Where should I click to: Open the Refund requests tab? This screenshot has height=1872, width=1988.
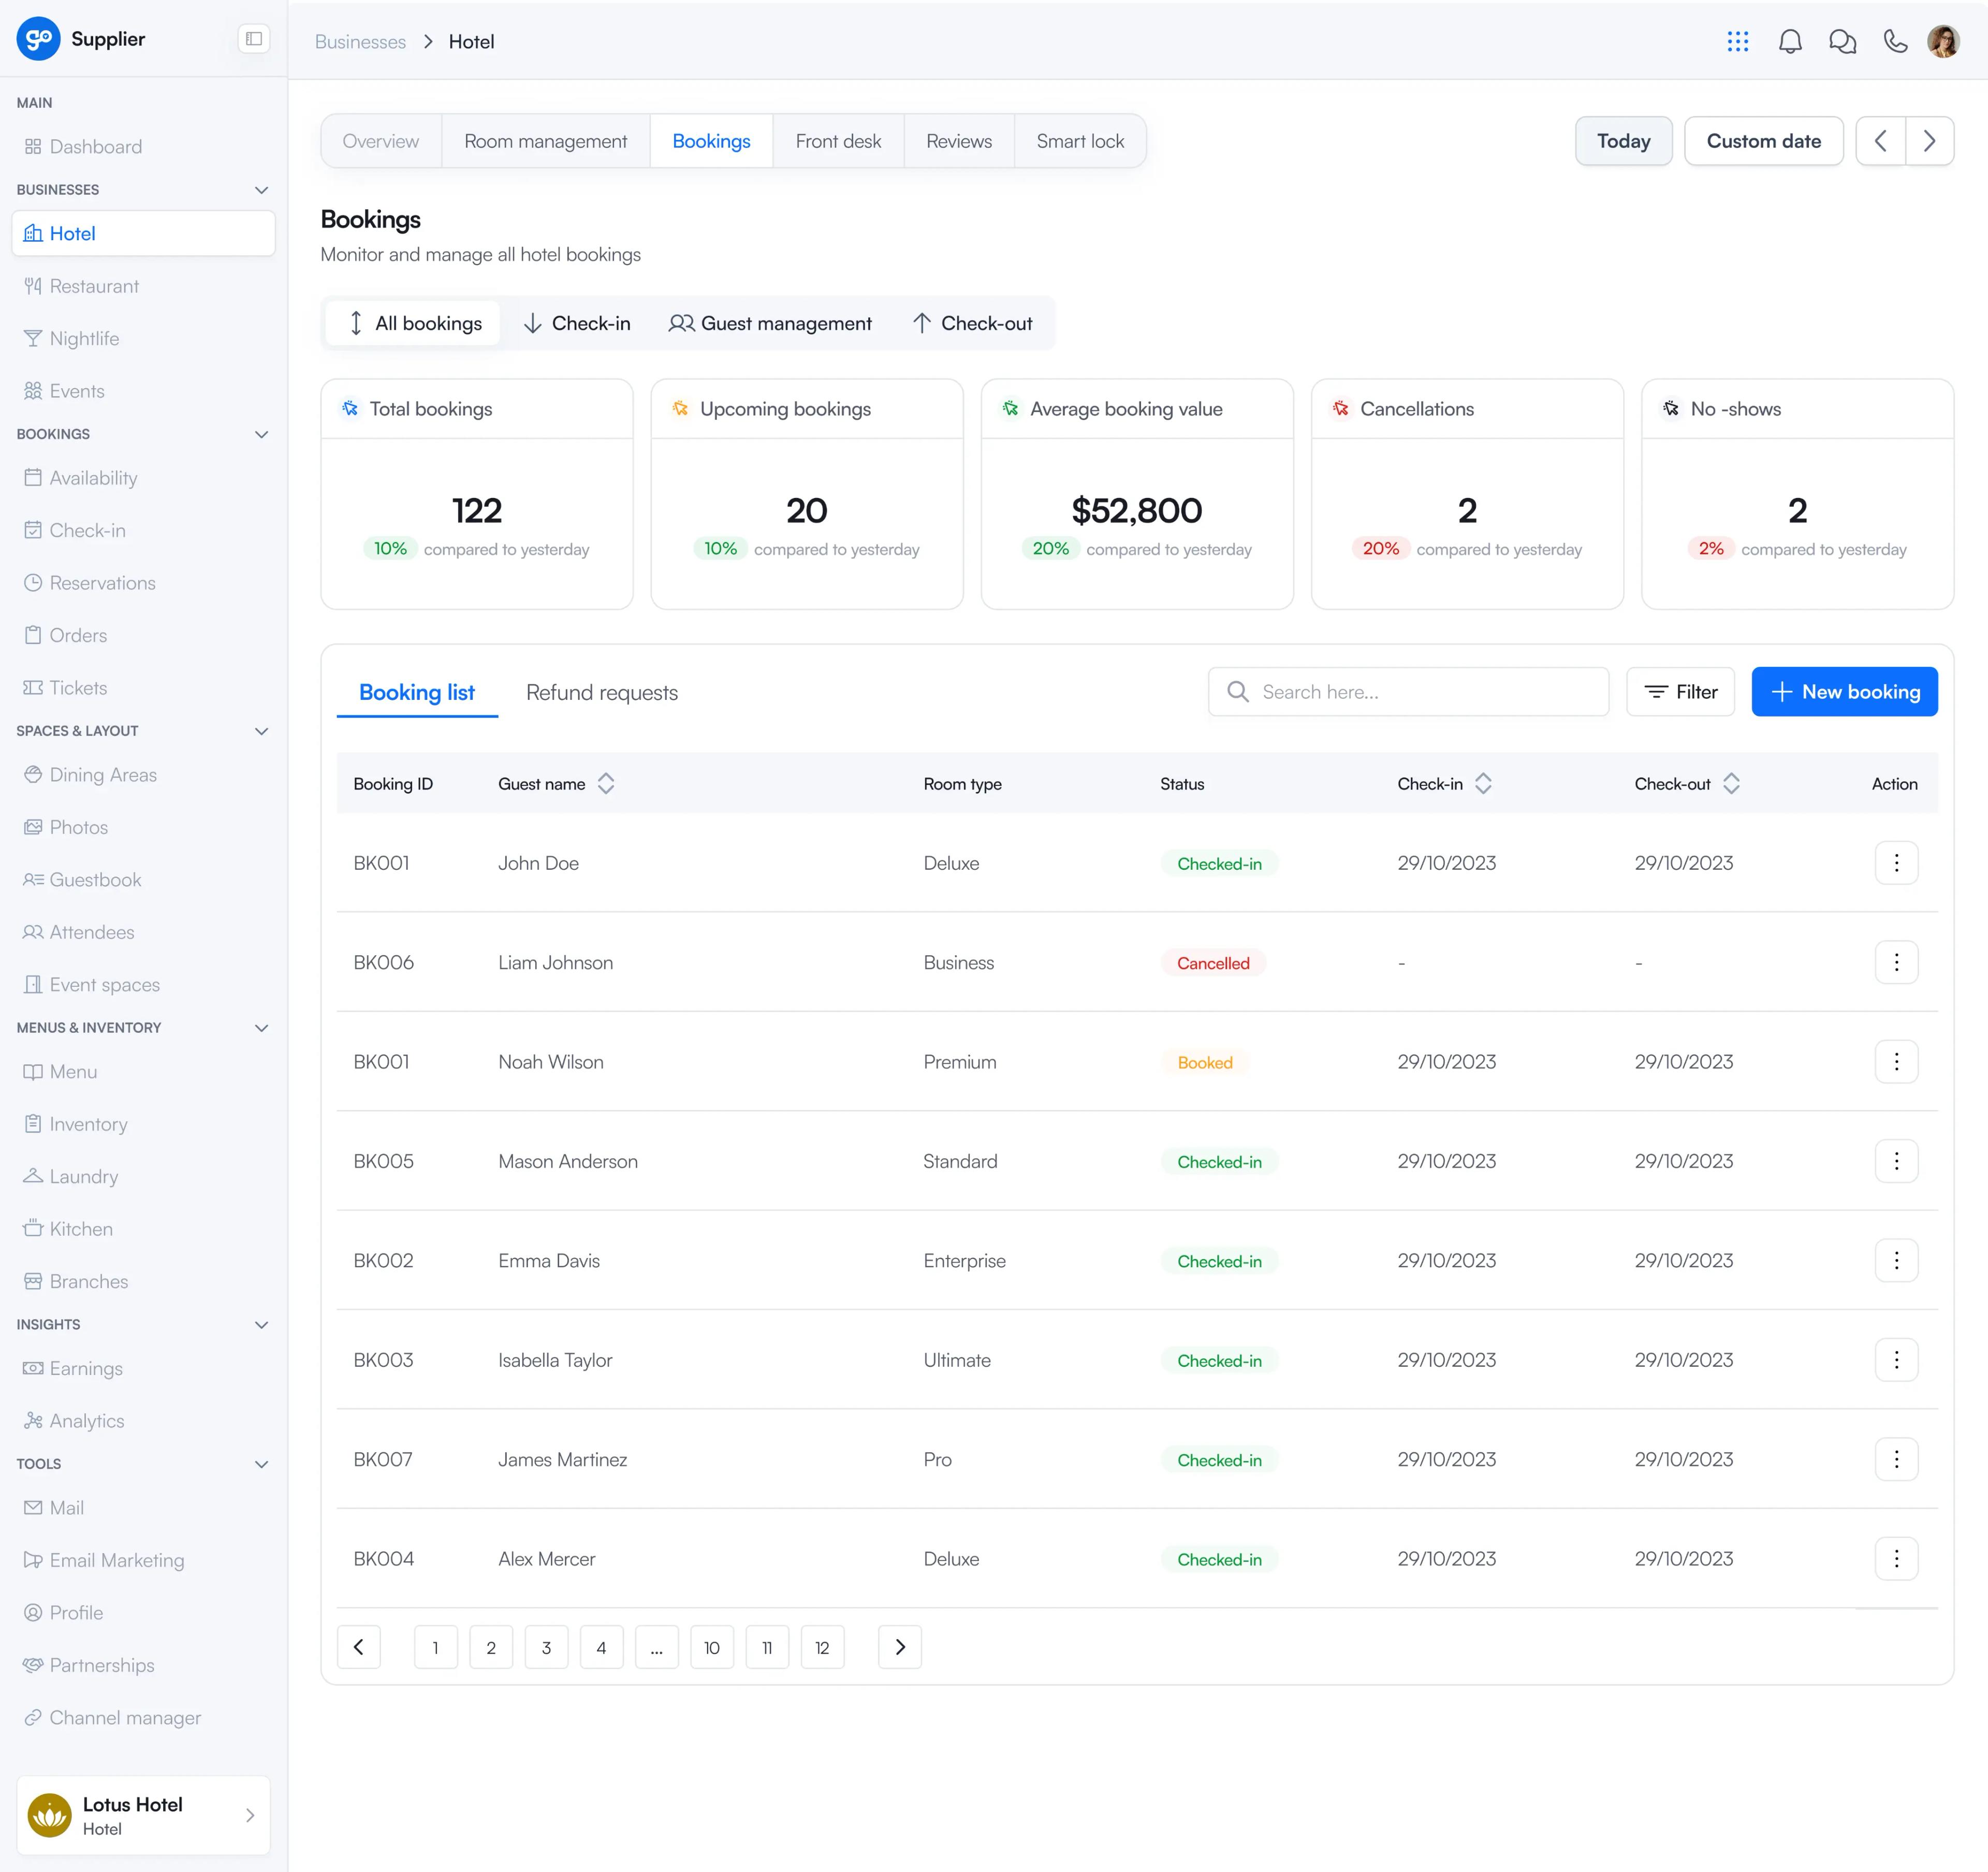click(602, 692)
